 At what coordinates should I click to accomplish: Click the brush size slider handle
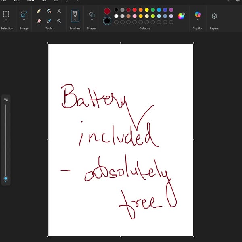pos(6,178)
